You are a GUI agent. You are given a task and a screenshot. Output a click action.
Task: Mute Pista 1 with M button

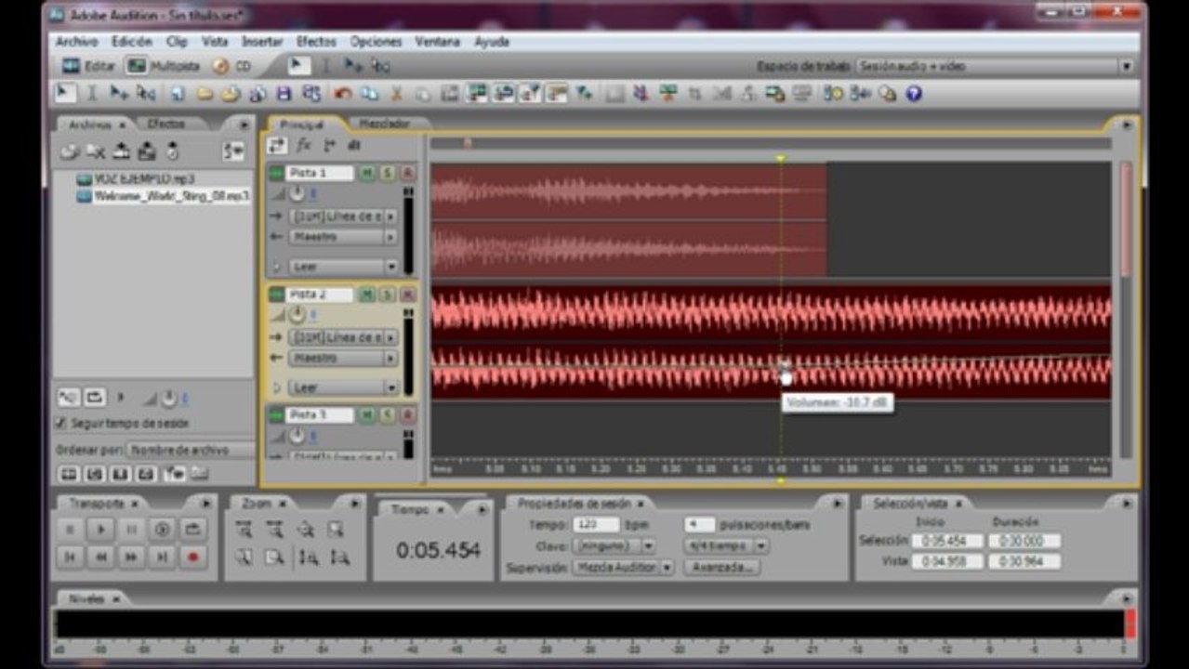tap(367, 173)
